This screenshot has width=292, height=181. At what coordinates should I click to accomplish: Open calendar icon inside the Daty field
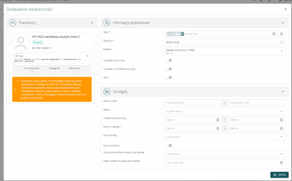click(x=274, y=34)
